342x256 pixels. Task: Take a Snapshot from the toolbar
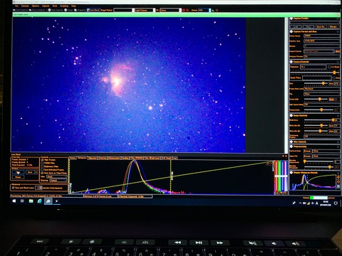(80, 10)
